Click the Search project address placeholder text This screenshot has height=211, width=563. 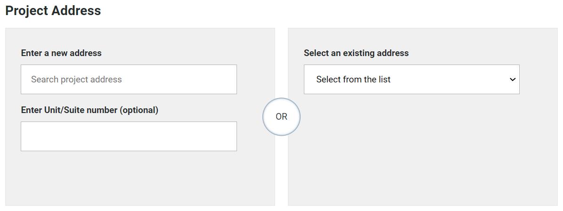[76, 80]
